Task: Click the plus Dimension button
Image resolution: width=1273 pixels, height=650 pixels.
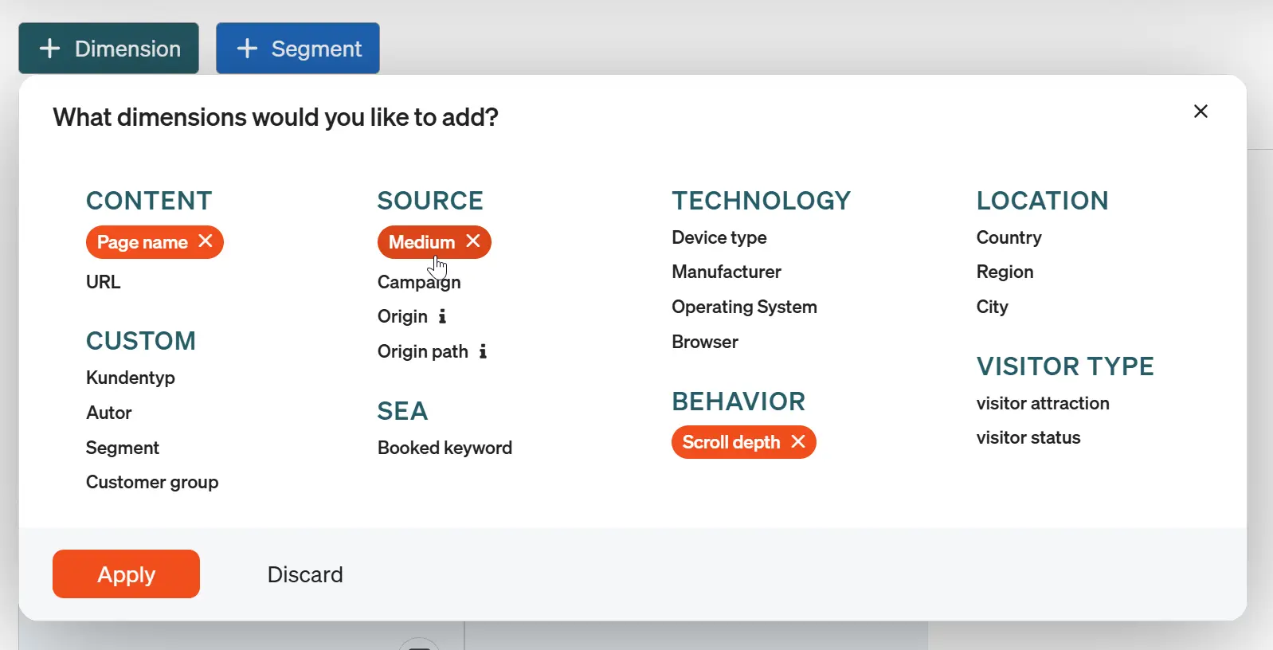Action: (x=109, y=49)
